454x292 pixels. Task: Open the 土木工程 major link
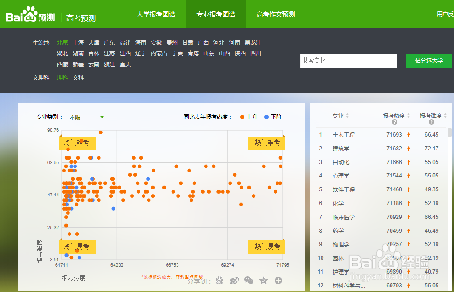click(x=345, y=135)
